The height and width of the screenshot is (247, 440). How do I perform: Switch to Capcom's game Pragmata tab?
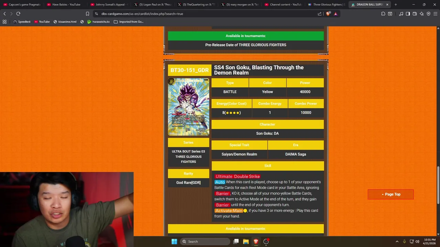tap(22, 4)
